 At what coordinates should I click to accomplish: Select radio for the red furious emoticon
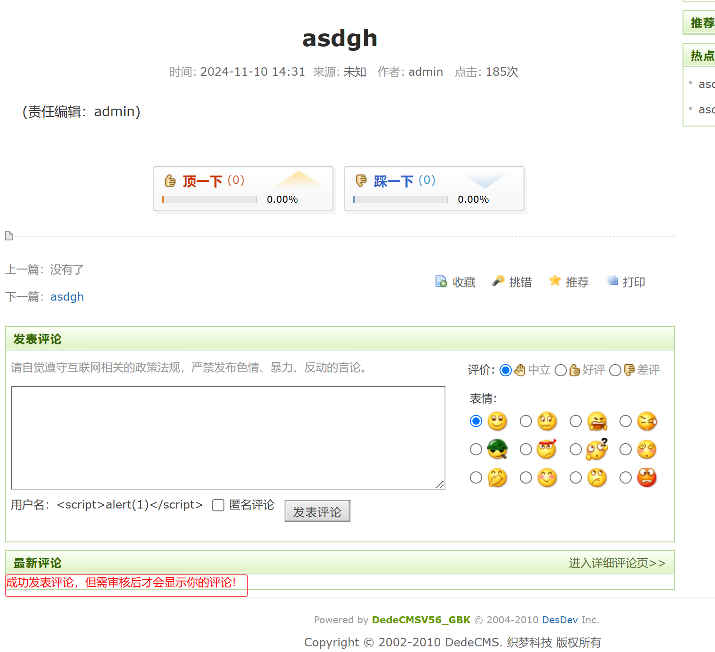pos(626,477)
